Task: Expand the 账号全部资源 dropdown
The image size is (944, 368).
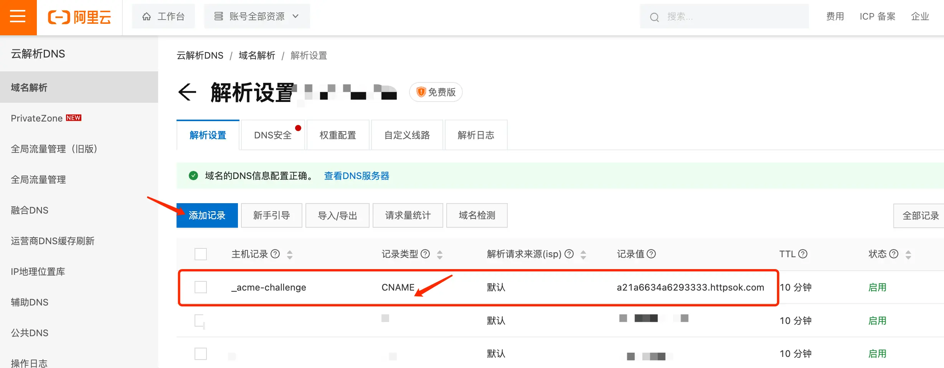Action: pos(257,16)
